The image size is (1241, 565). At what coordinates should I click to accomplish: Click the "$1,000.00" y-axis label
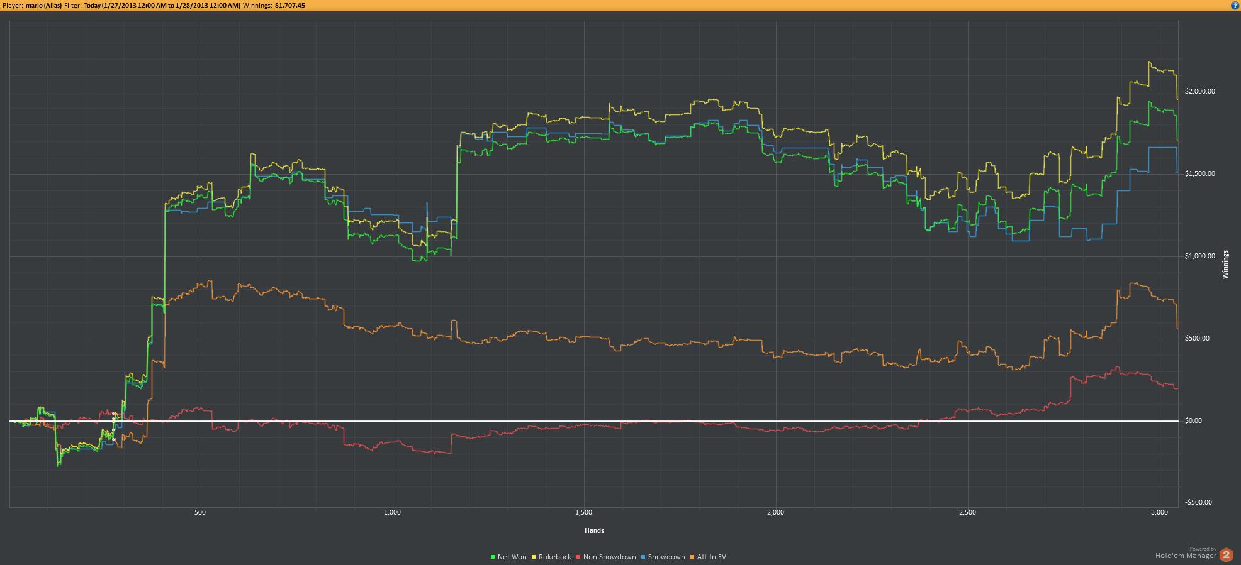pyautogui.click(x=1199, y=256)
